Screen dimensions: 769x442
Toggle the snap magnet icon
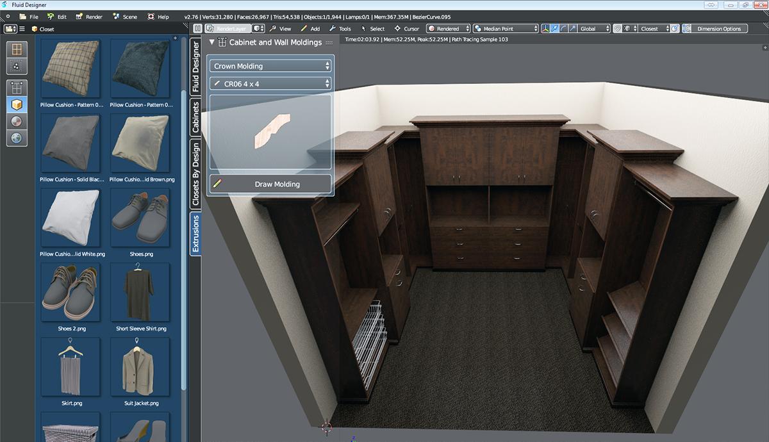617,29
